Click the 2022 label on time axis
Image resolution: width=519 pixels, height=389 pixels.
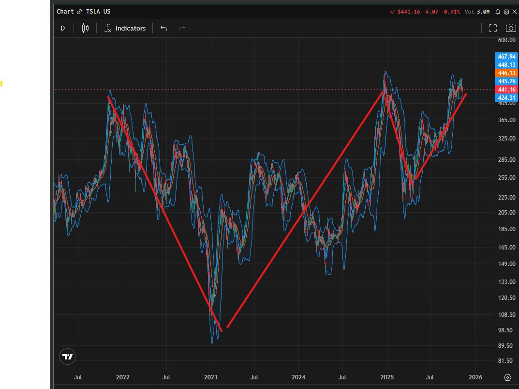(x=123, y=377)
